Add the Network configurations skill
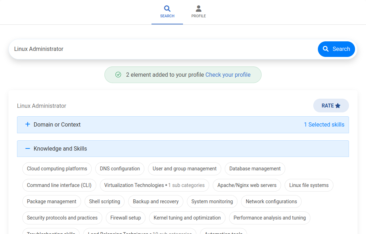Screen dimensions: 366x234 (271, 201)
